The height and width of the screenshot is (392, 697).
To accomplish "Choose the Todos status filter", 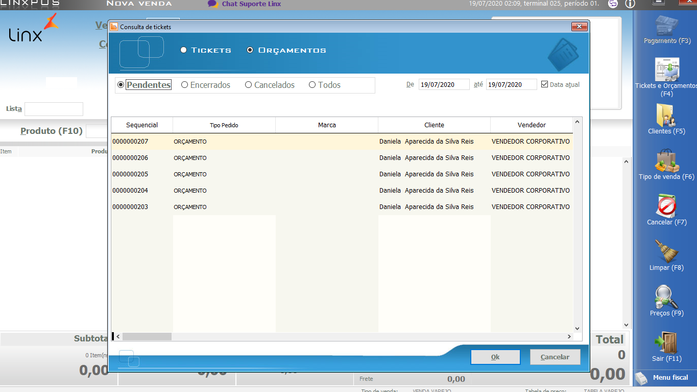I will pyautogui.click(x=313, y=85).
